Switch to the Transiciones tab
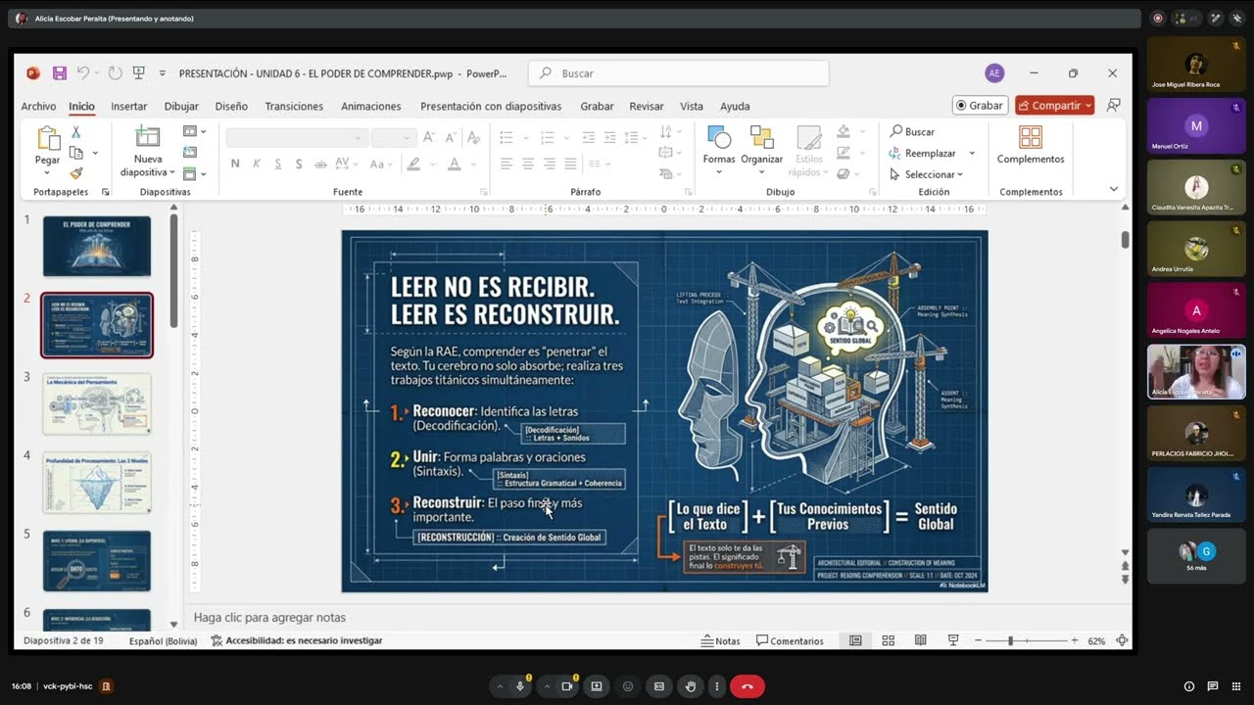1254x705 pixels. (x=294, y=106)
